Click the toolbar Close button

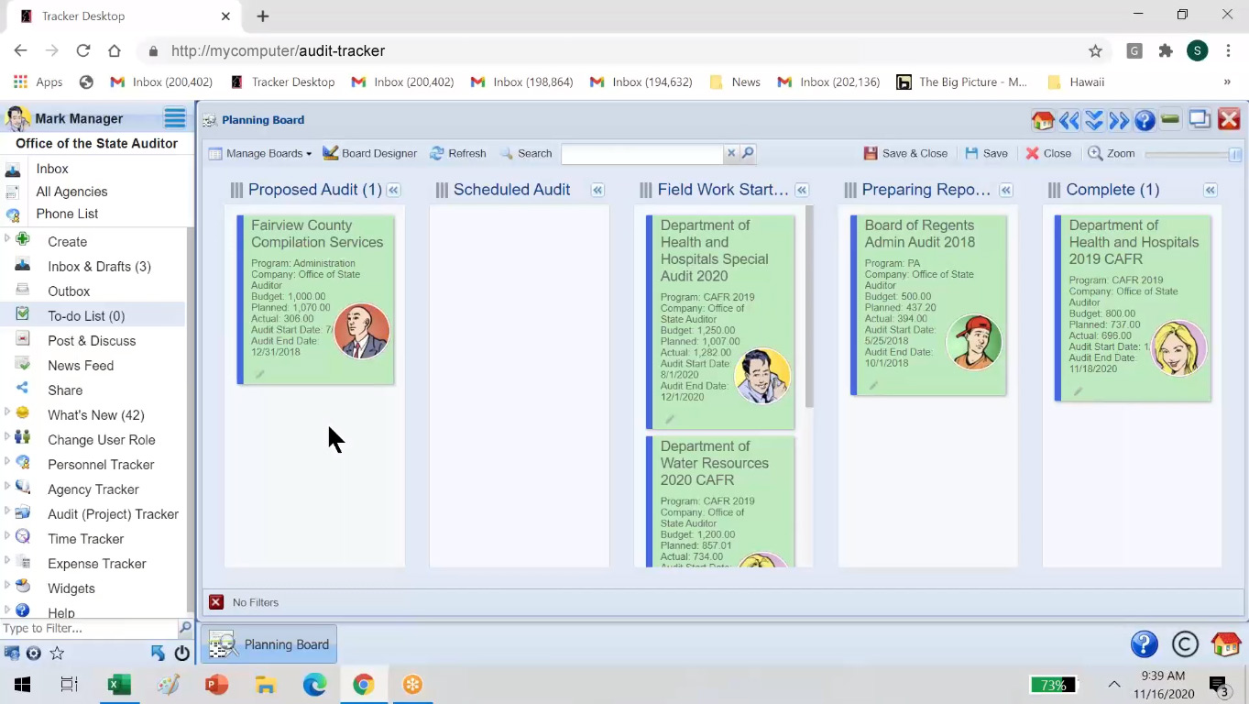click(1048, 153)
